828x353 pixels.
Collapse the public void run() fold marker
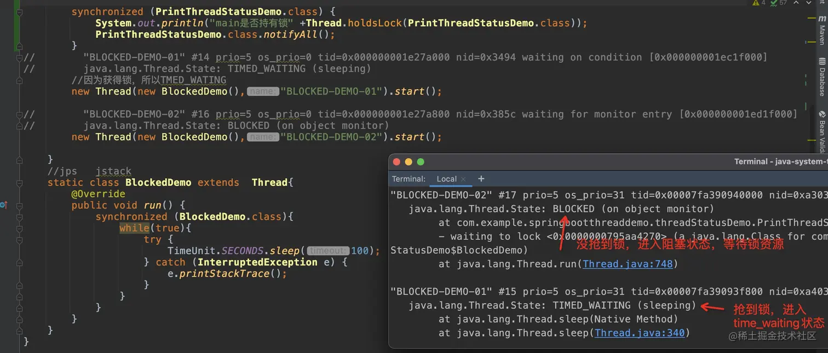tap(20, 205)
